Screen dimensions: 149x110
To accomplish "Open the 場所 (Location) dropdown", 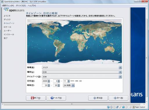I will coord(82,72).
